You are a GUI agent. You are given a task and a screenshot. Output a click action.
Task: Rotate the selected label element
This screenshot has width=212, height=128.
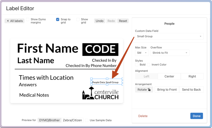coord(144,89)
